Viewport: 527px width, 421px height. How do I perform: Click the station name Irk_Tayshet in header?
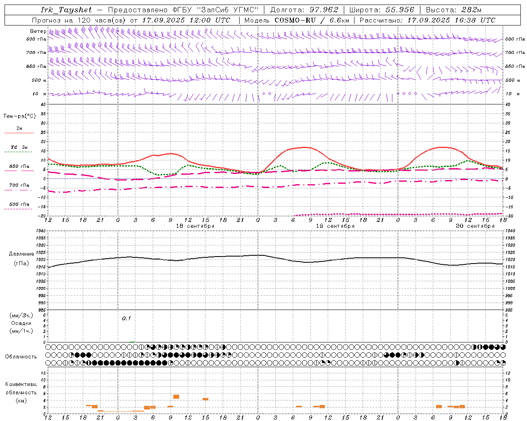(66, 10)
